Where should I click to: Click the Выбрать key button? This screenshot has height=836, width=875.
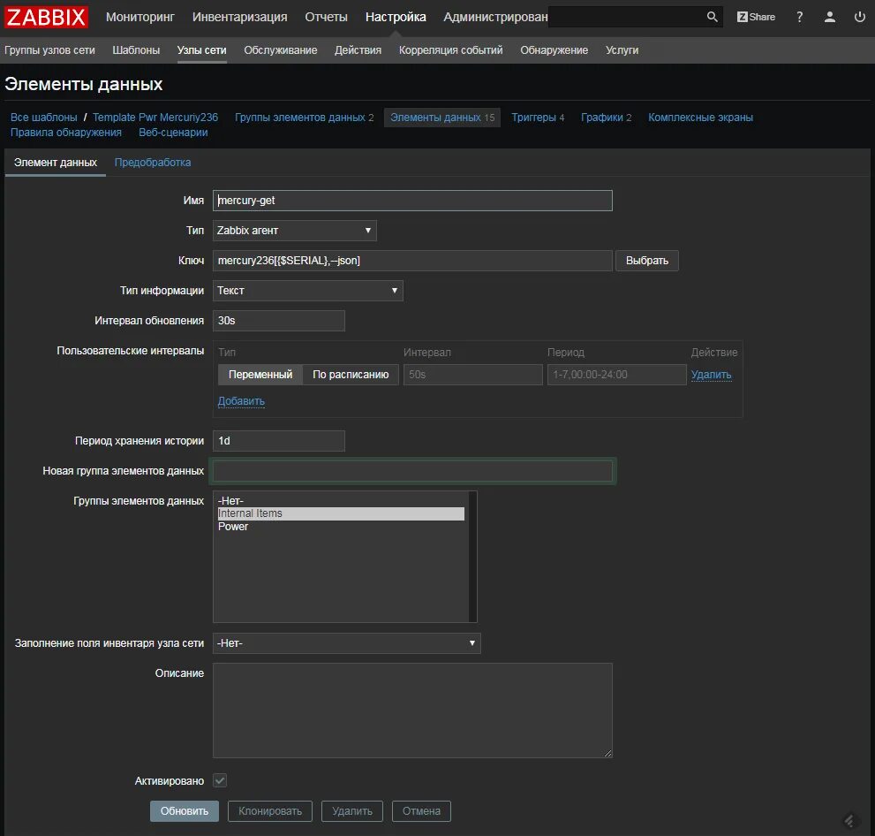click(x=647, y=261)
